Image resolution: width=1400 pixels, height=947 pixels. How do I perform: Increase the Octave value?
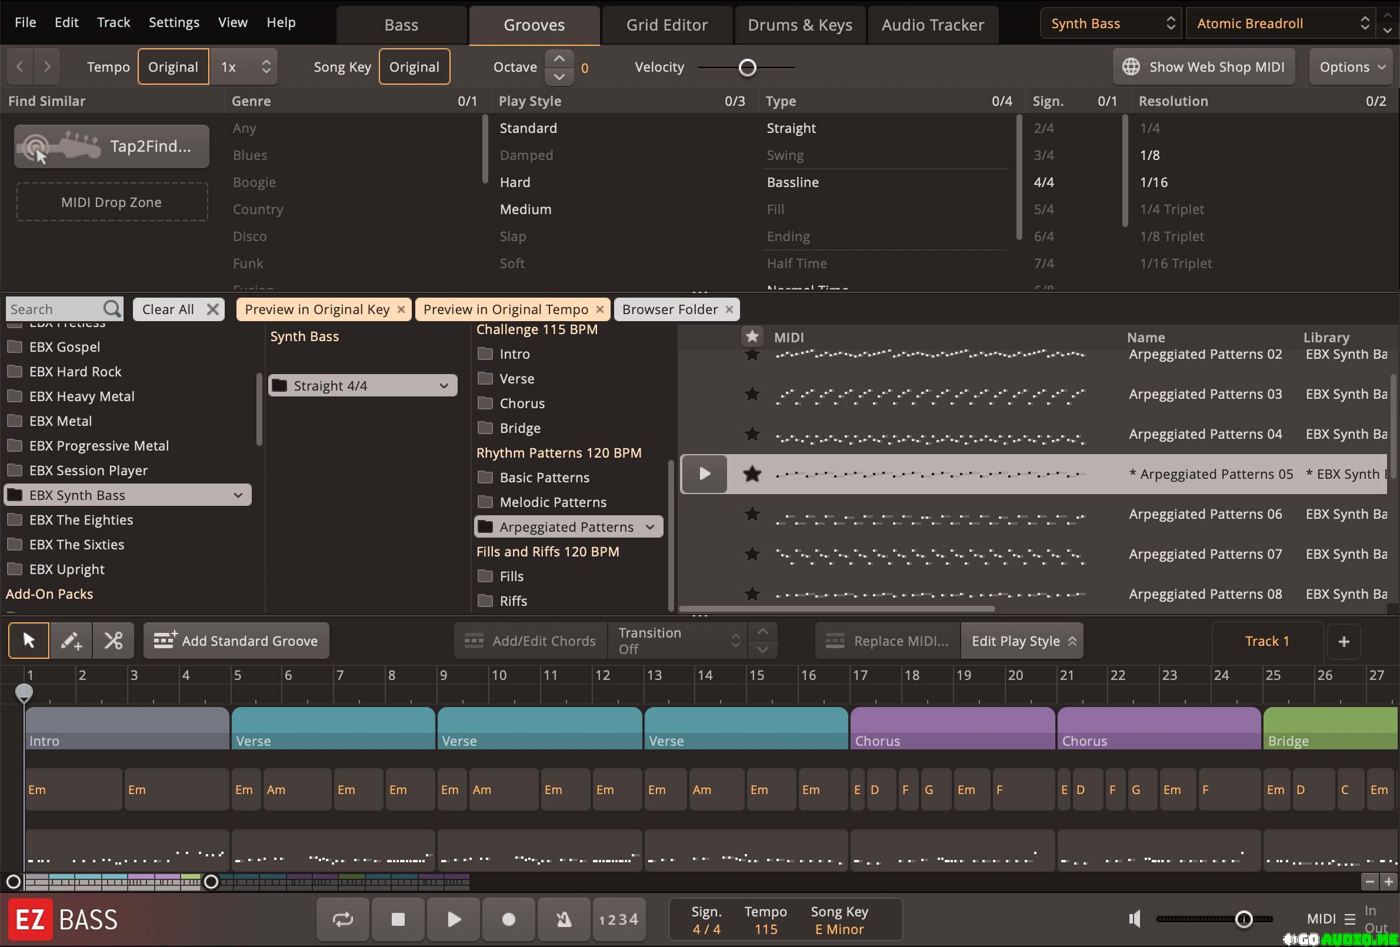tap(558, 58)
